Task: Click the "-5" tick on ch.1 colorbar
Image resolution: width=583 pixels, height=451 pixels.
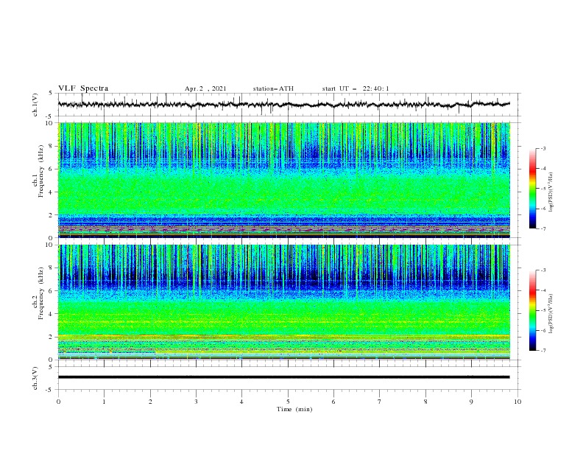Action: 543,189
